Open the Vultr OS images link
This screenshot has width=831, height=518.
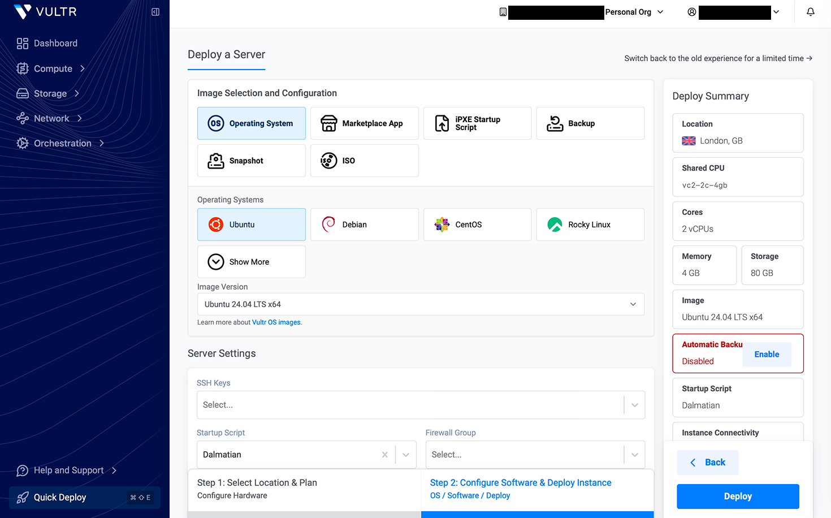[x=276, y=322]
